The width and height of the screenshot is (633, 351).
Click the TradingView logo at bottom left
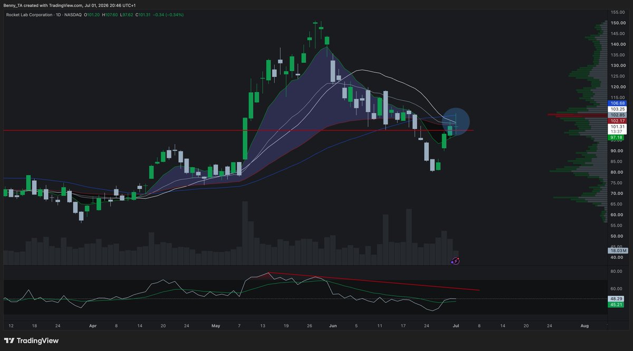[x=31, y=340]
